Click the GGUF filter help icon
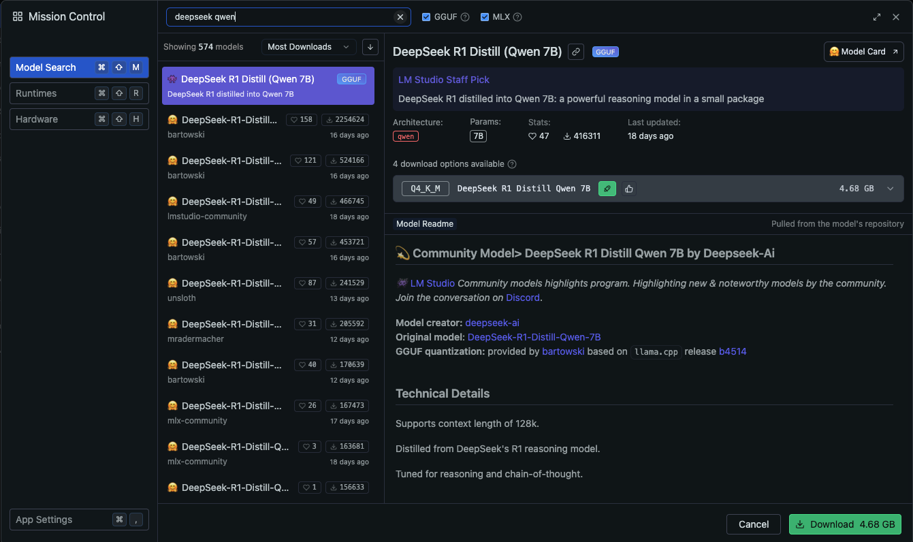This screenshot has width=913, height=542. click(465, 17)
